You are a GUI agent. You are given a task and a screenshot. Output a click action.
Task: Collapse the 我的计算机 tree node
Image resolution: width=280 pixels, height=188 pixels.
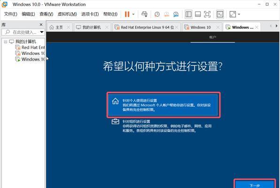(x=6, y=42)
